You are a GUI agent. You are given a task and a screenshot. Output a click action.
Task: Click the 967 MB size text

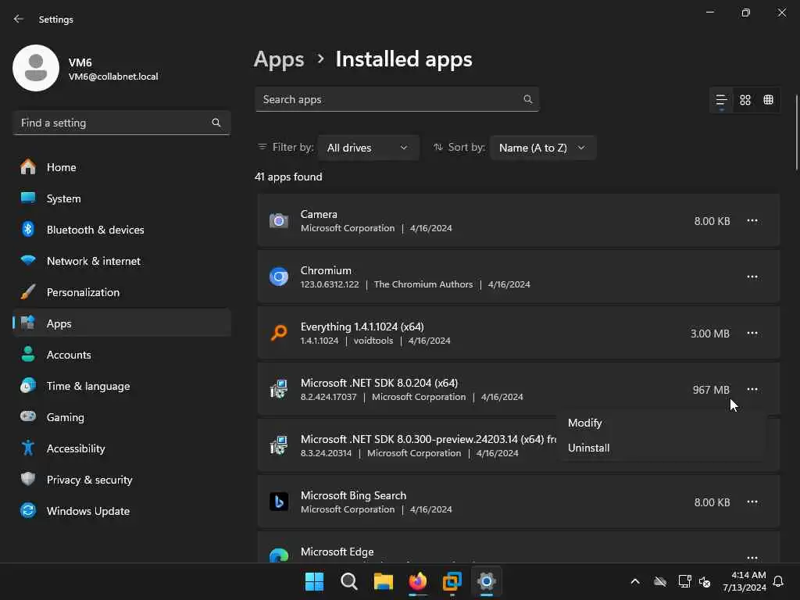pyautogui.click(x=711, y=390)
